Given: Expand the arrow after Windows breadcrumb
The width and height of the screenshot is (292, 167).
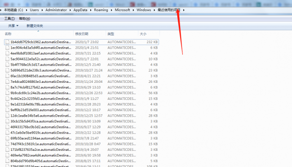Looking at the screenshot, I should 155,10.
